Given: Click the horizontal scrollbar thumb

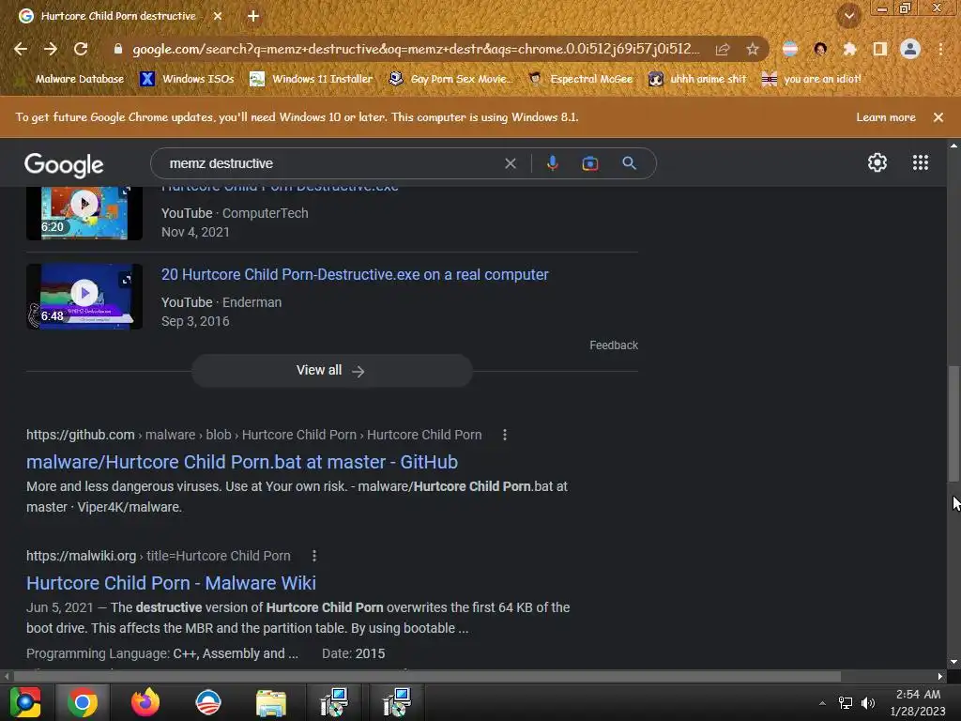Looking at the screenshot, I should [427, 676].
